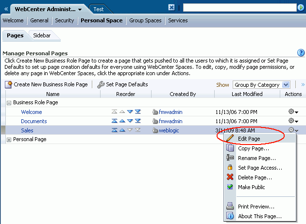Open the Welcome page link

[32, 112]
